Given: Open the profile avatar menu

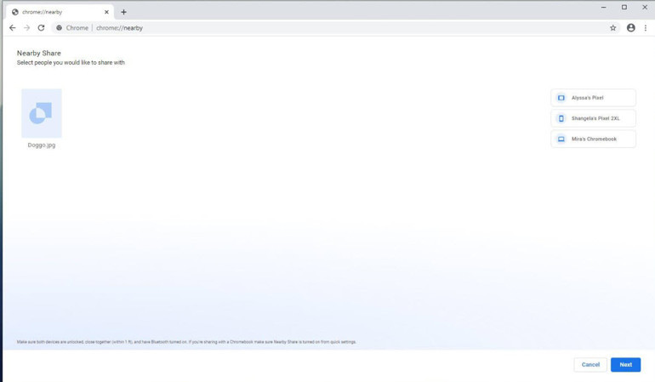Looking at the screenshot, I should 630,28.
